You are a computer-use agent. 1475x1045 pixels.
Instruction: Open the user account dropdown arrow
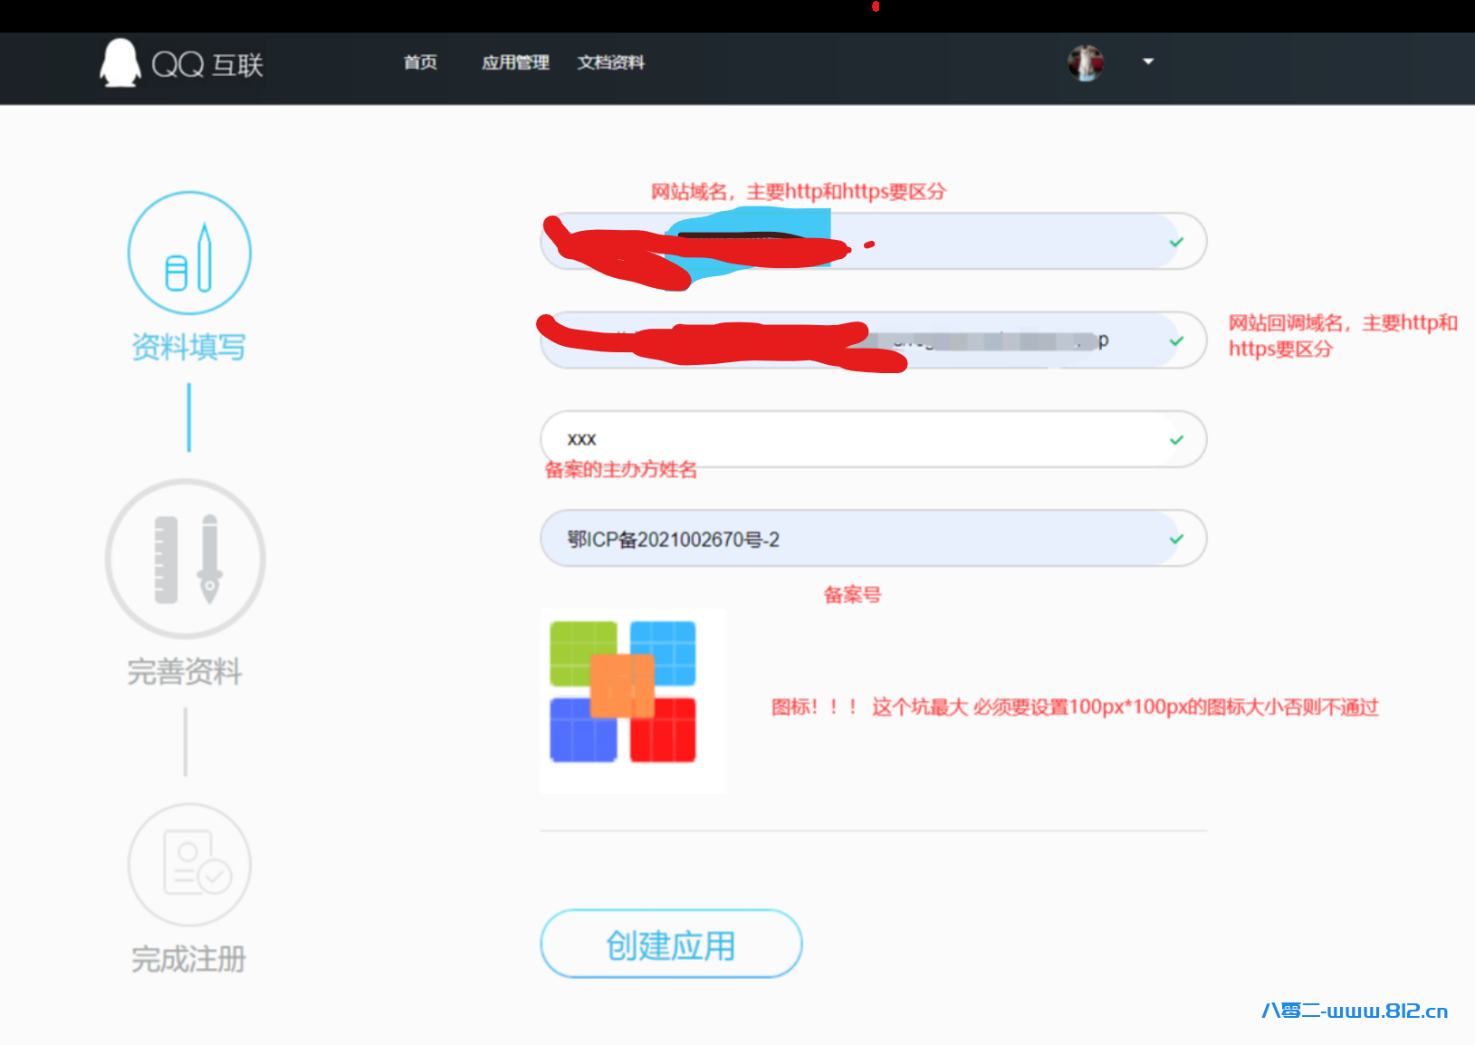tap(1147, 62)
